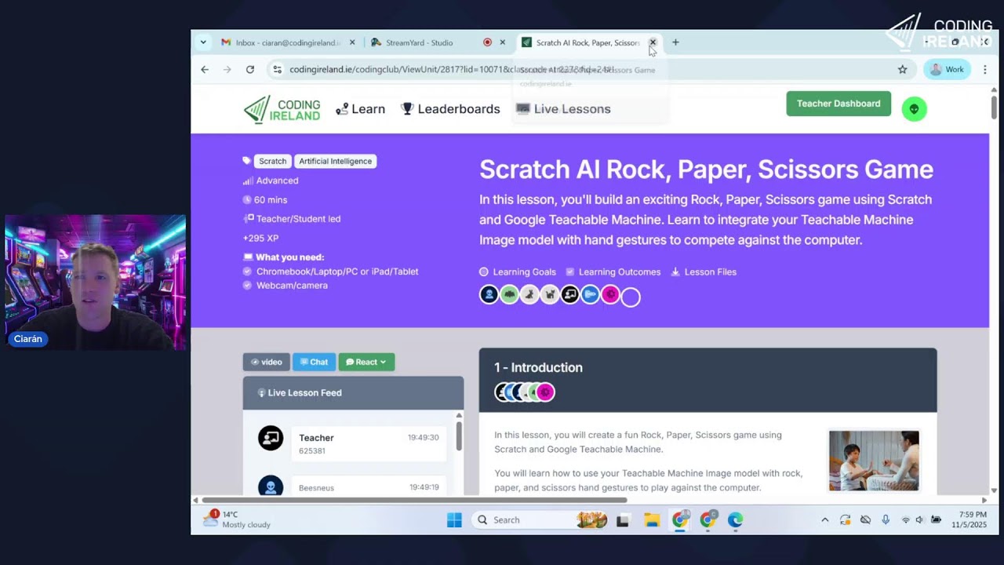Screen dimensions: 1004x565
Task: Click the page horizontal scrollbar
Action: pos(414,500)
